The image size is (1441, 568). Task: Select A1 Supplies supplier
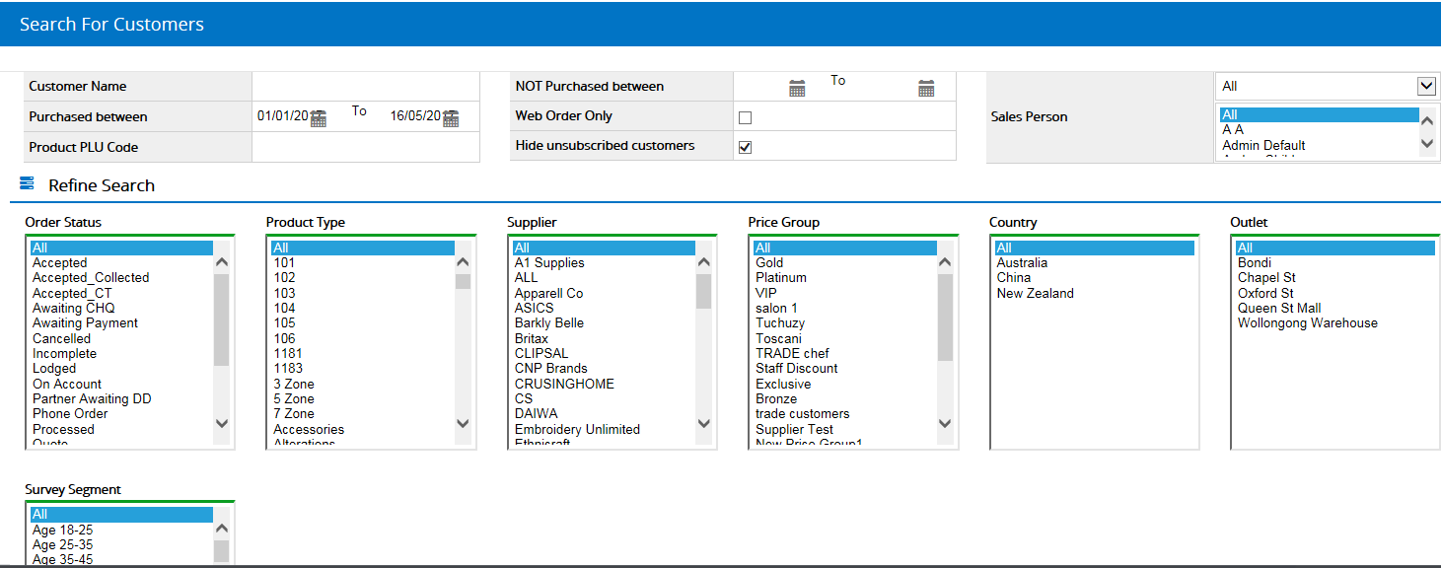(603, 262)
